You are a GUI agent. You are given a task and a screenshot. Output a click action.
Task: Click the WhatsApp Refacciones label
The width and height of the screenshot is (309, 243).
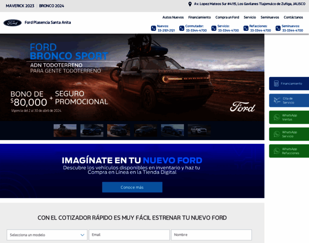pyautogui.click(x=290, y=151)
